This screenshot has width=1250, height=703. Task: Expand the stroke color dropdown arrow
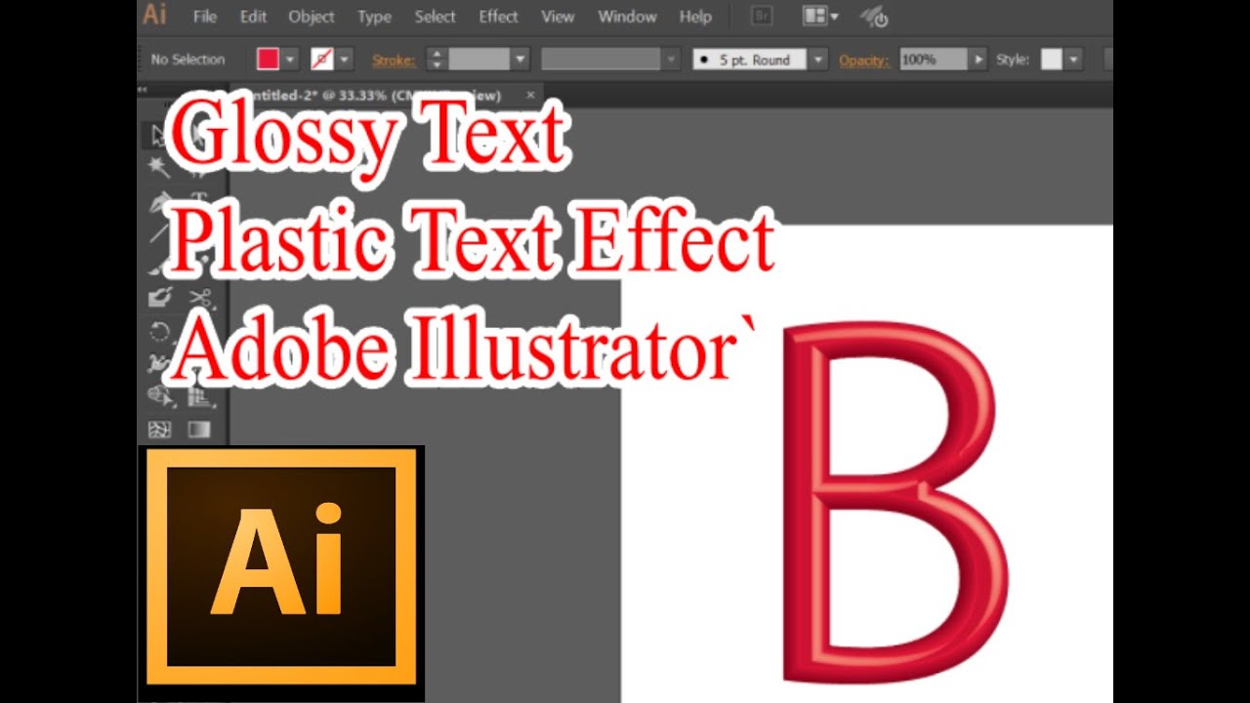(x=344, y=60)
